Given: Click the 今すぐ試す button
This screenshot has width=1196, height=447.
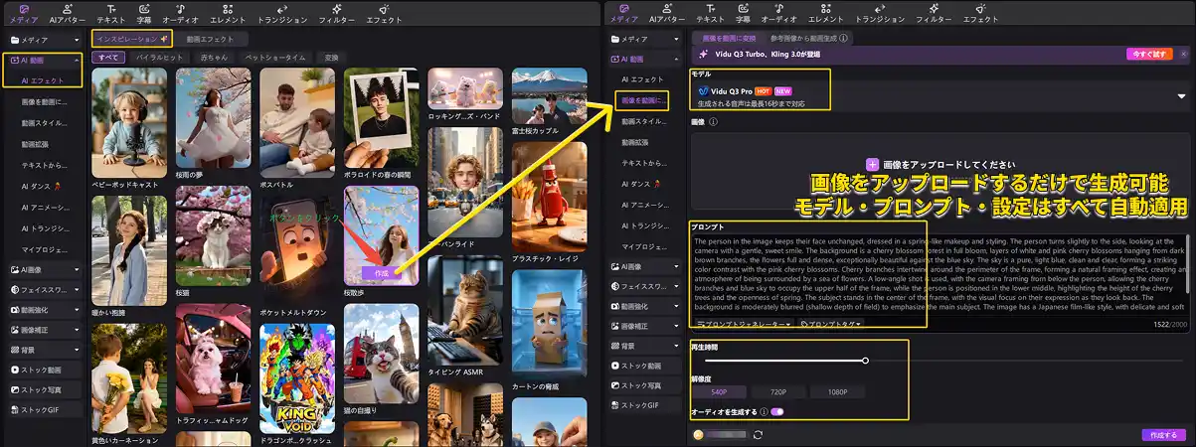Looking at the screenshot, I should [1150, 54].
